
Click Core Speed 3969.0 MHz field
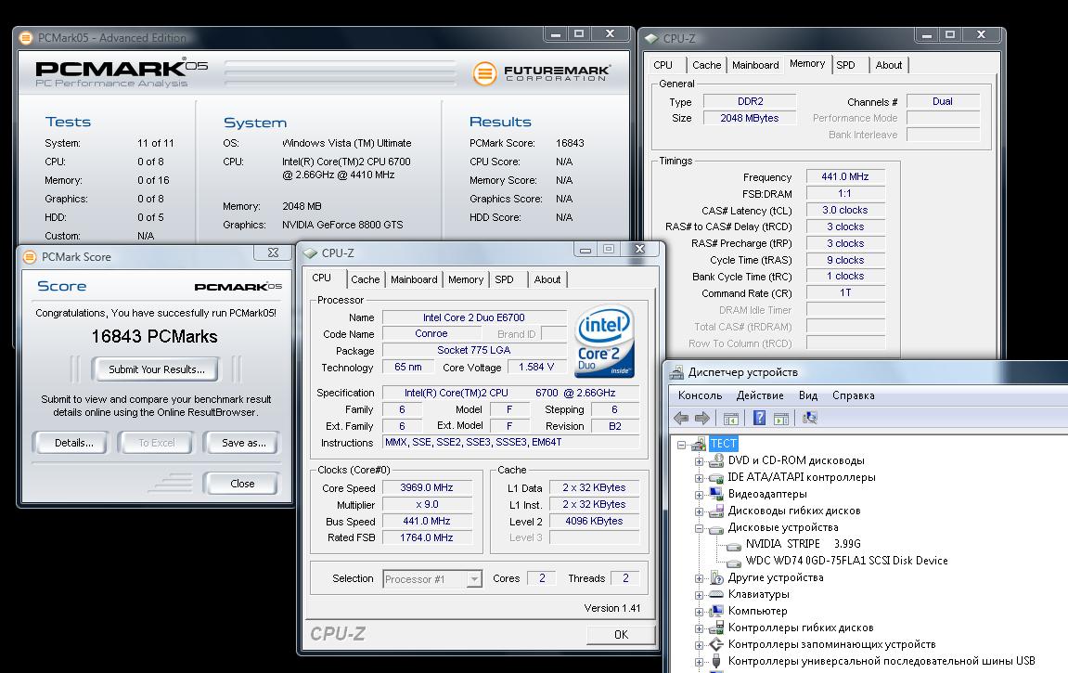pyautogui.click(x=427, y=487)
